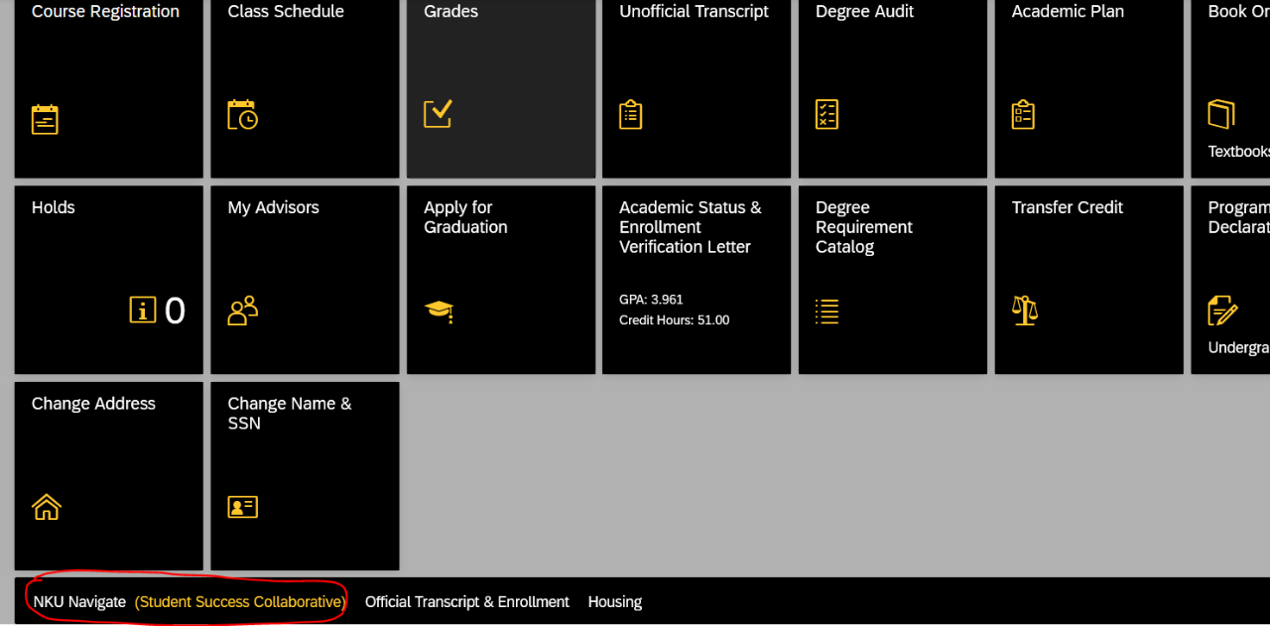Screen dimensions: 1270x626
Task: Select the Degree Audit checklist icon
Action: (x=826, y=114)
